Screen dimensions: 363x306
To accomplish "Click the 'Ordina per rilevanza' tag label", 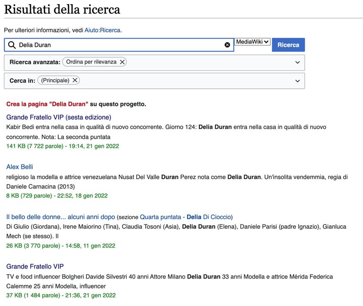I will (91, 62).
